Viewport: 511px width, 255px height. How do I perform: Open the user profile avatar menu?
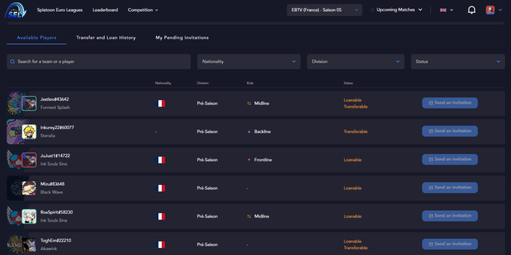[490, 10]
